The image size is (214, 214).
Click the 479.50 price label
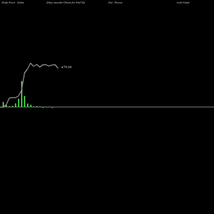66,67
